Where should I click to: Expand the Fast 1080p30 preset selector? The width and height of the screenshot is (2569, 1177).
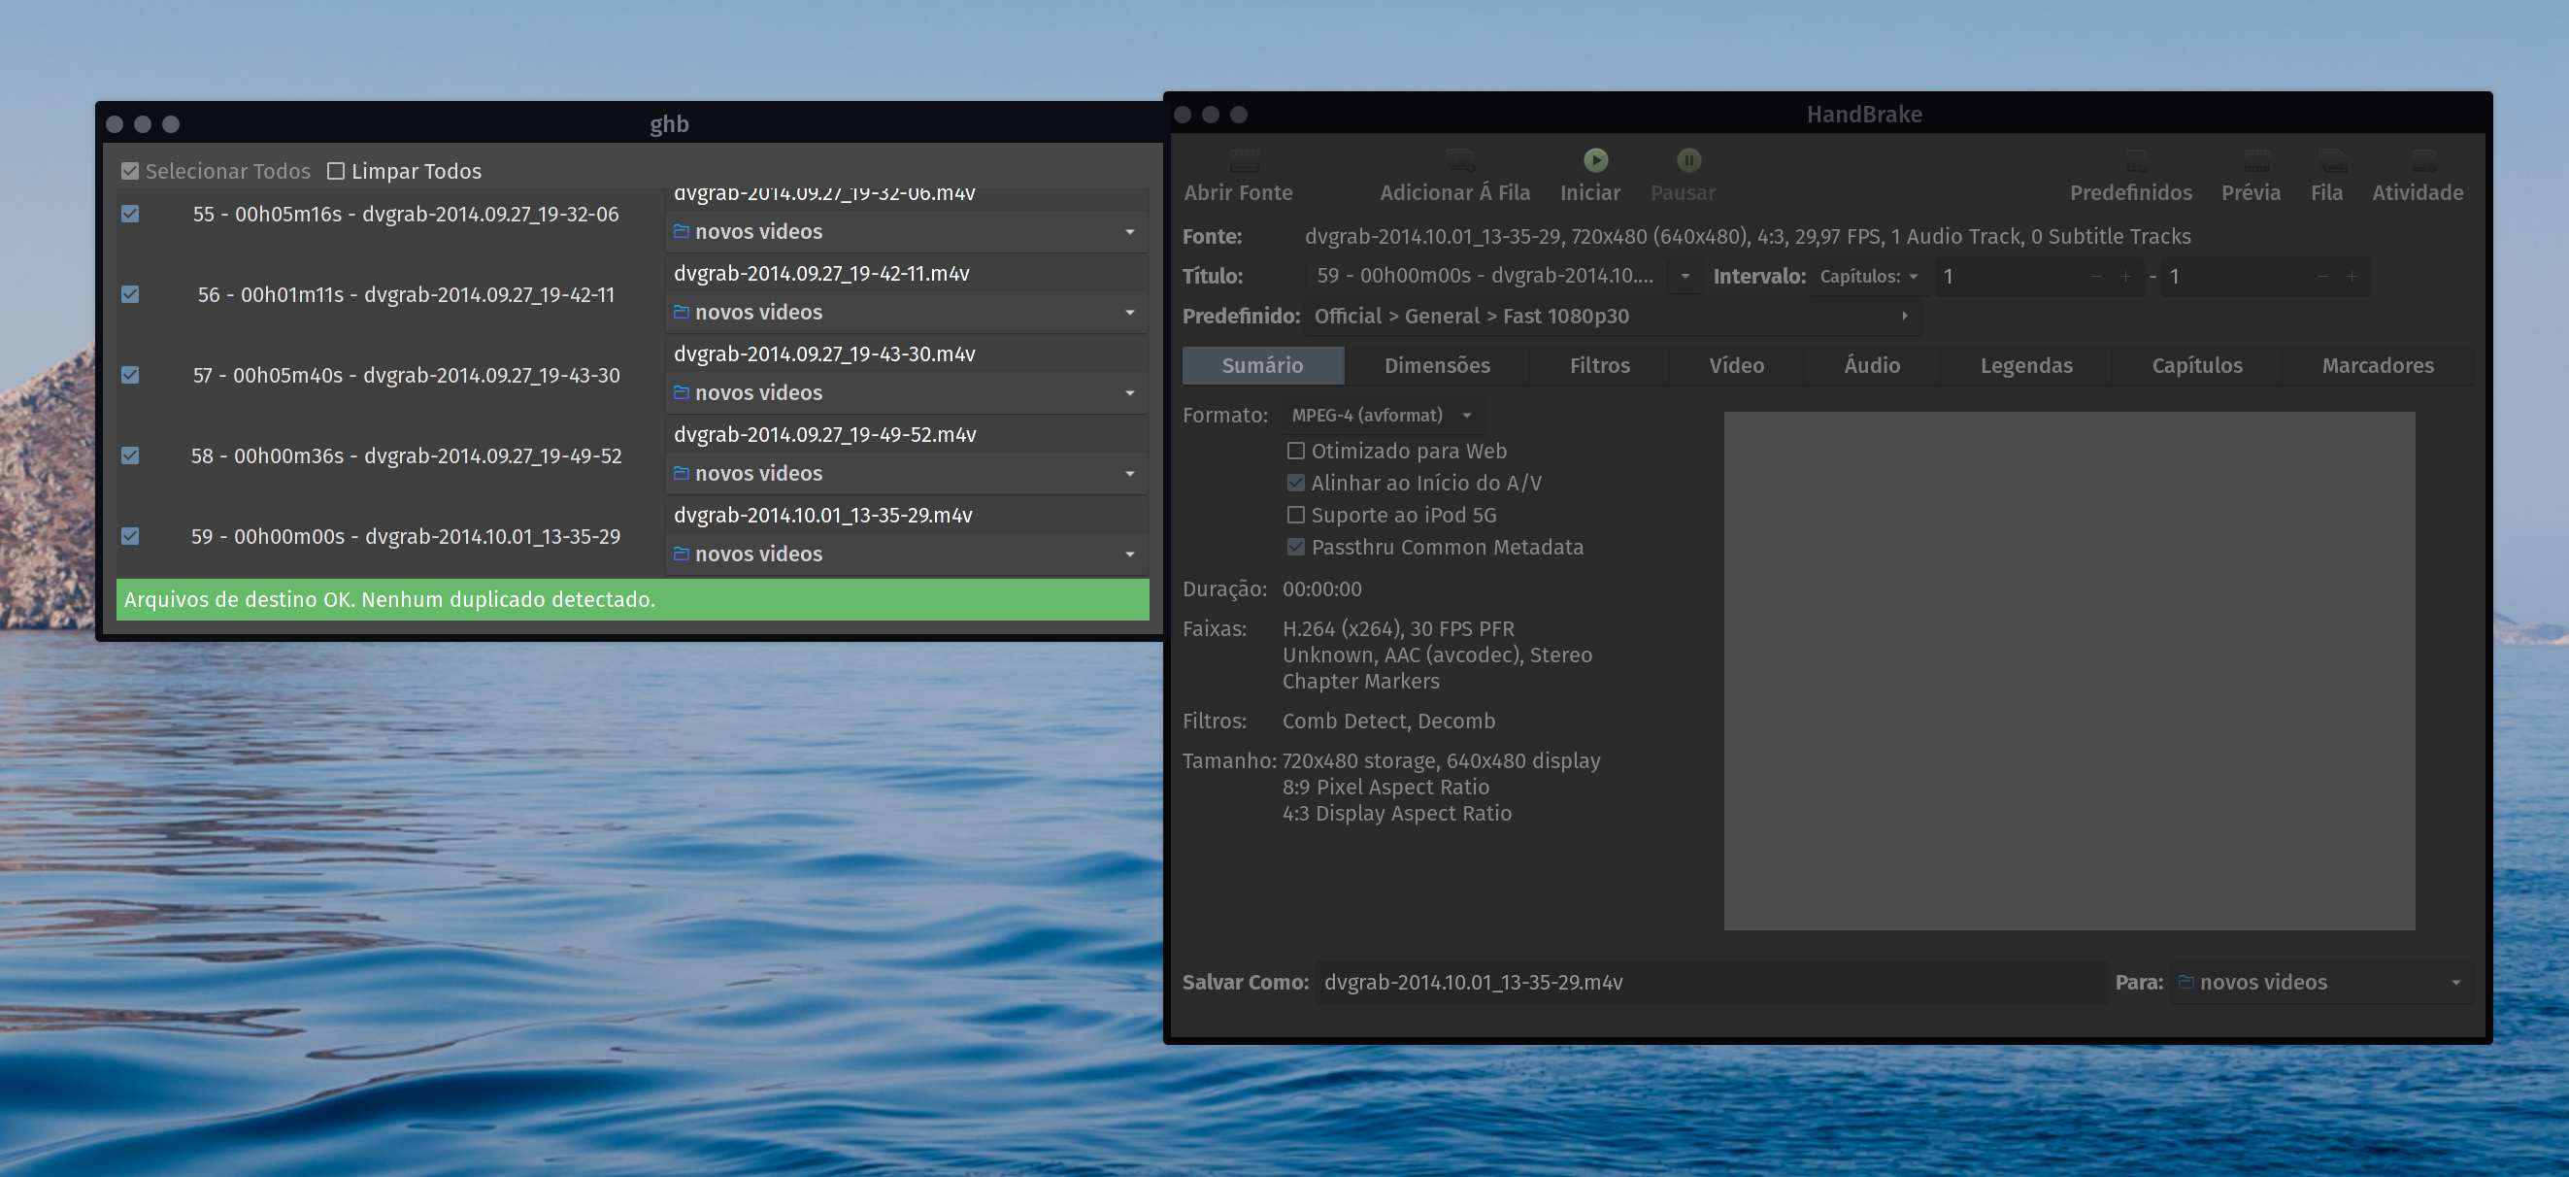(1905, 316)
